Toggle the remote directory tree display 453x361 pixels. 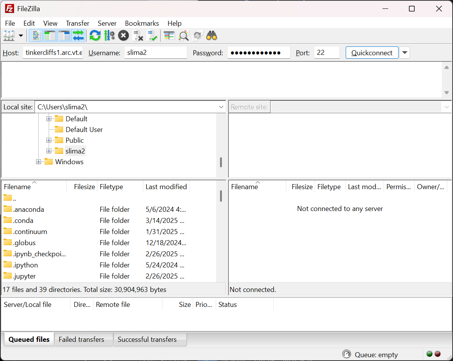pos(64,36)
